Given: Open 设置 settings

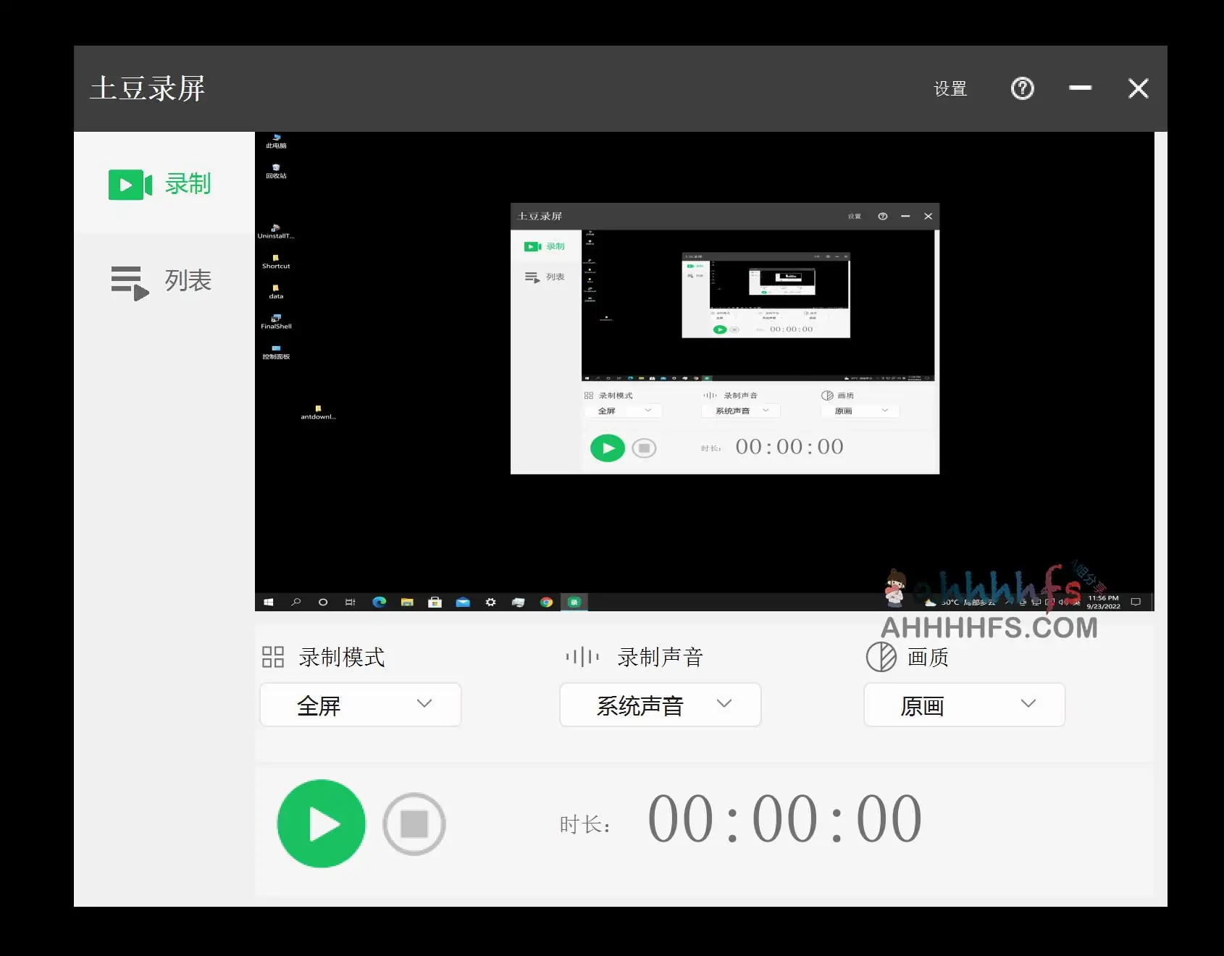Looking at the screenshot, I should [950, 88].
